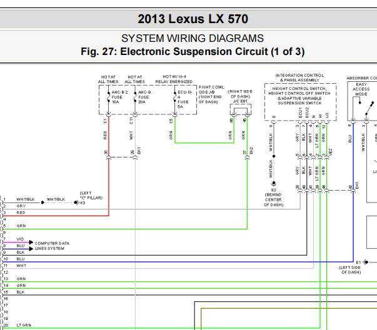The width and height of the screenshot is (377, 330).
Task: Click pin 14 'GRN' wire label
Action: click(x=21, y=286)
